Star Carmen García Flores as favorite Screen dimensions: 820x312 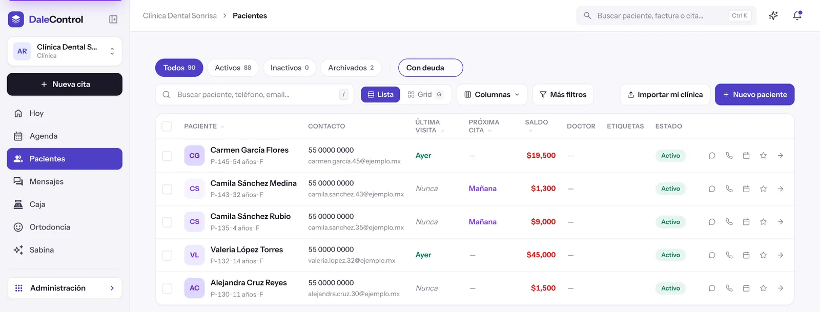763,156
